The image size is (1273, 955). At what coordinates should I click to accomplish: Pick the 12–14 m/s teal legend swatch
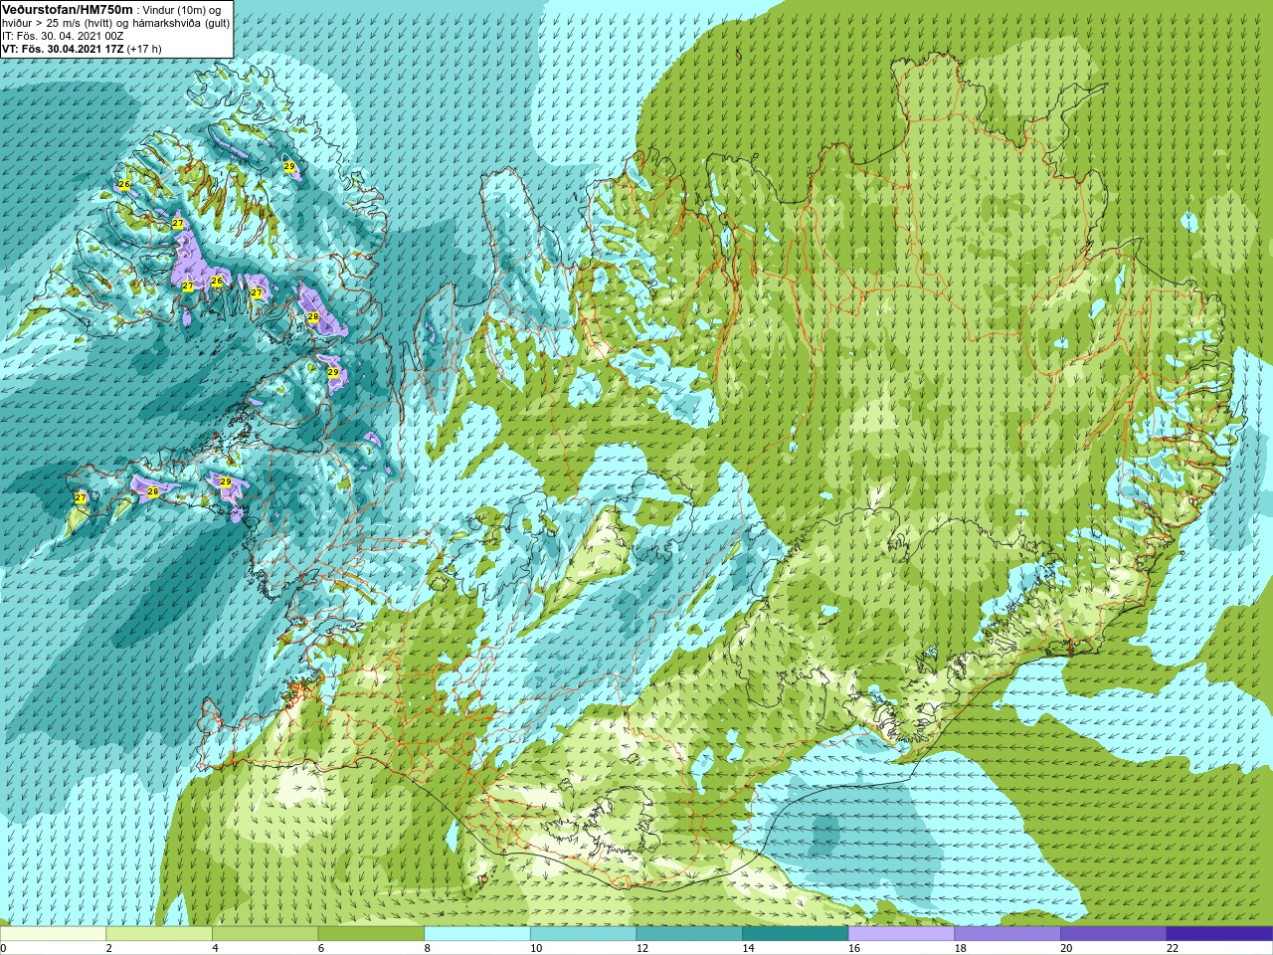689,934
